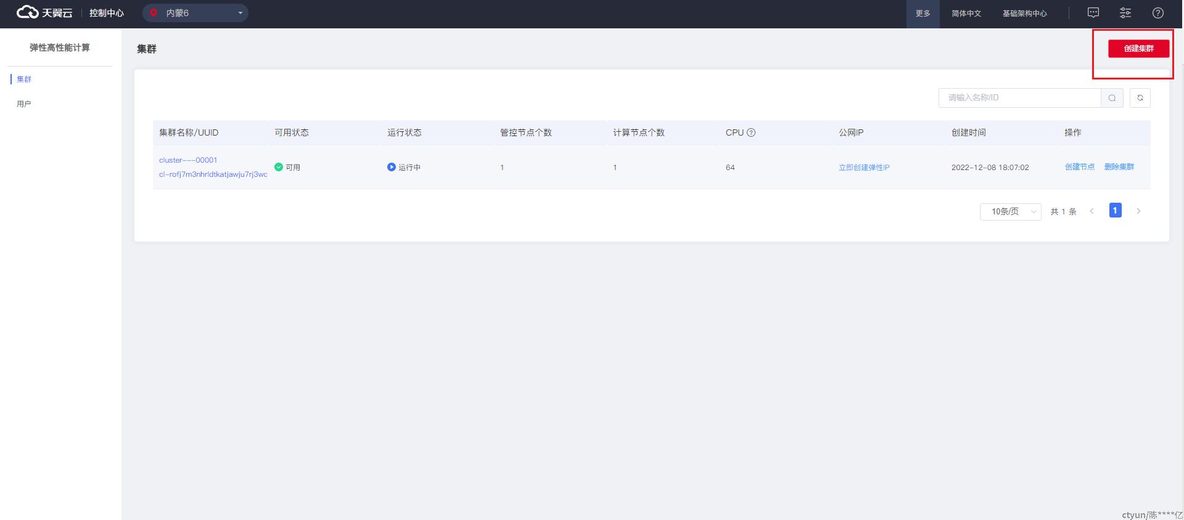The image size is (1184, 520).
Task: Open the 内蒙6 region dropdown
Action: pos(195,13)
